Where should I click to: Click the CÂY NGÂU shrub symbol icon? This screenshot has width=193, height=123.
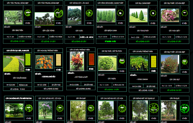tap(122, 61)
